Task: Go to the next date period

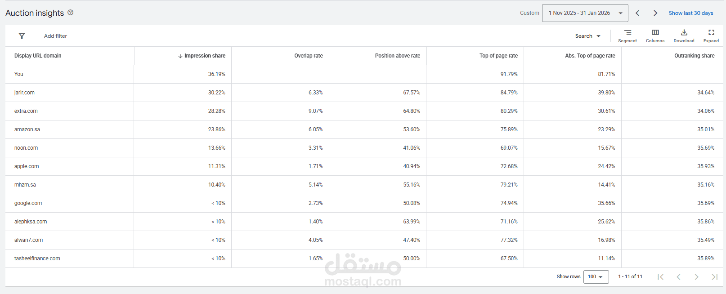Action: [x=655, y=13]
